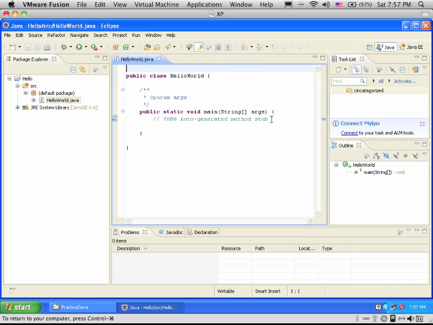Viewport: 433px width, 325px height.
Task: Click the All working set link
Action: (381, 81)
